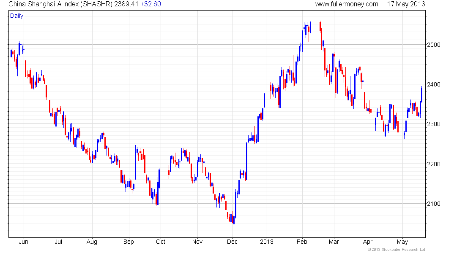This screenshot has width=465, height=253.
Task: Click the 'Dec' month label
Action: [232, 242]
